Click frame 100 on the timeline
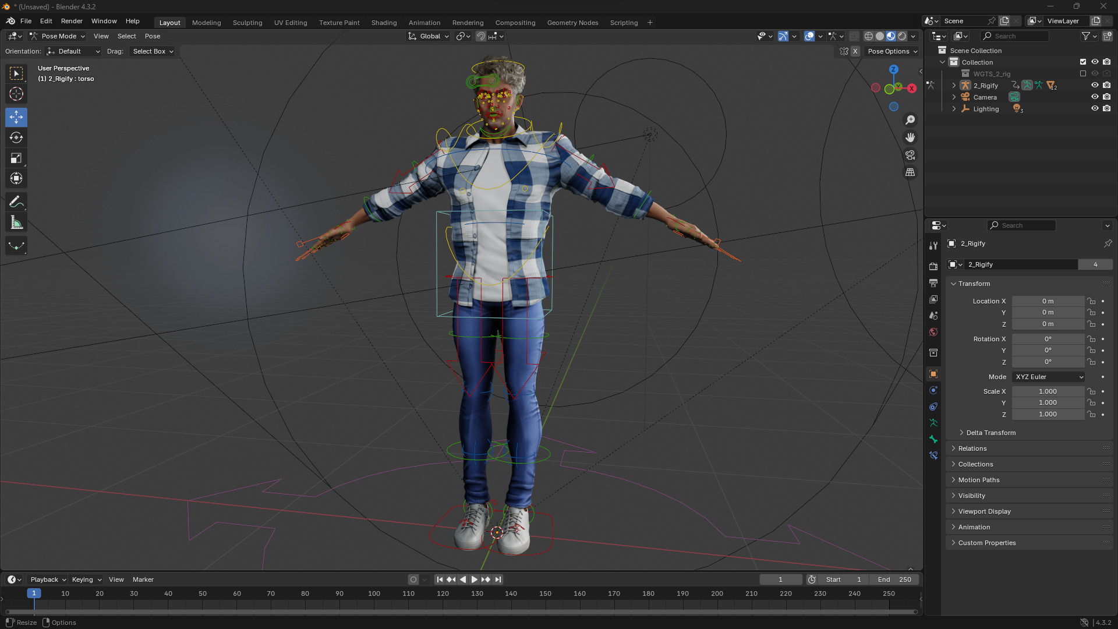1118x629 pixels. click(x=374, y=593)
